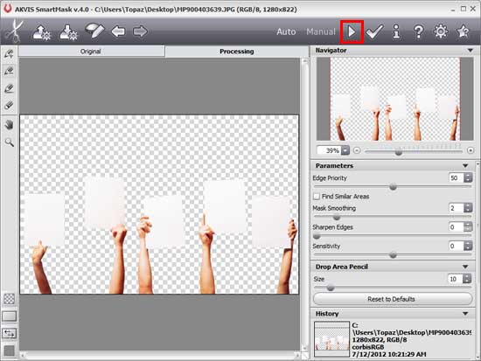Run processing with the play button
481x361 pixels.
pos(352,31)
